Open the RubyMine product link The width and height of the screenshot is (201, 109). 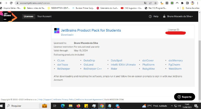(148, 69)
